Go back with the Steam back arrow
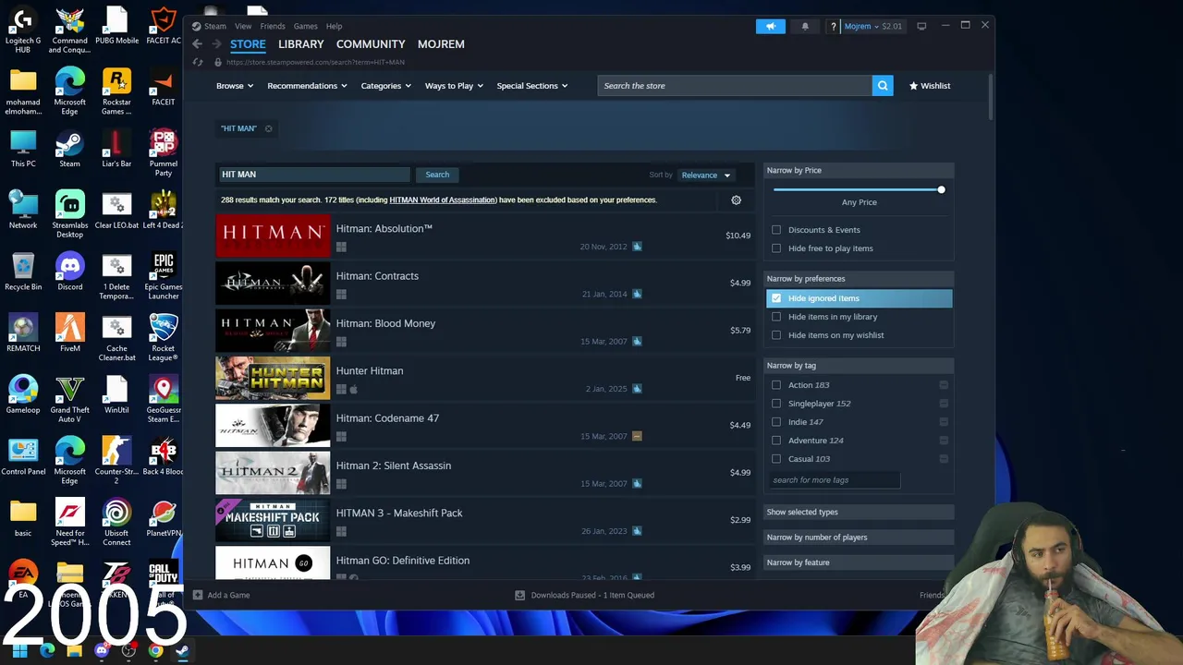The height and width of the screenshot is (665, 1183). (x=197, y=44)
